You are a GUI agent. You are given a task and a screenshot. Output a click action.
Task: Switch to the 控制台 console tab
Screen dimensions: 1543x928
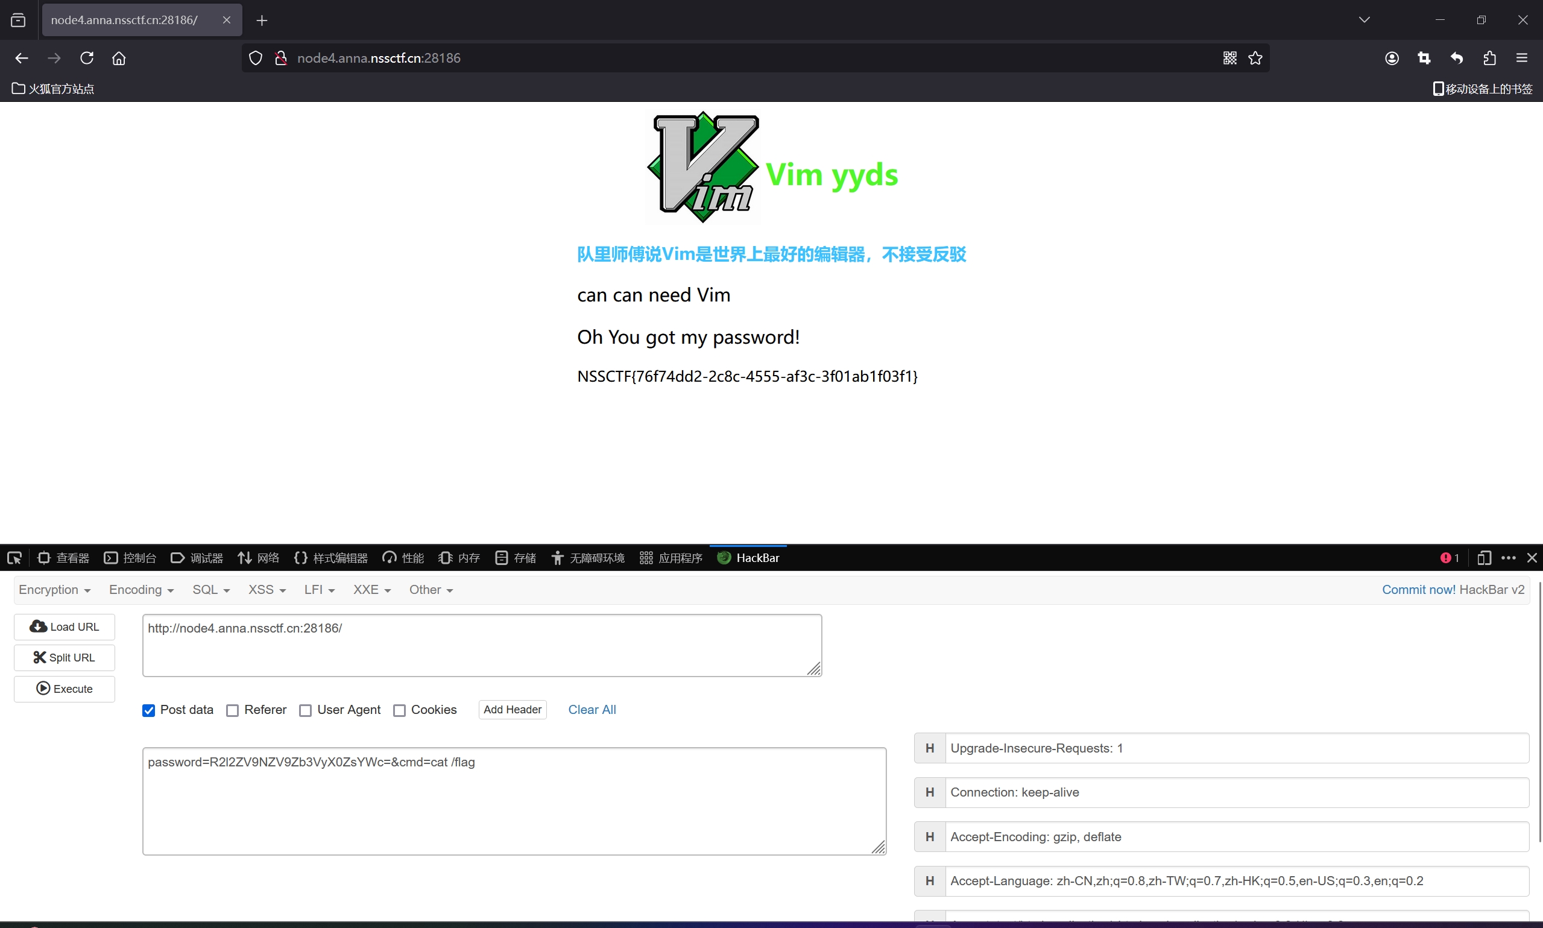tap(130, 558)
